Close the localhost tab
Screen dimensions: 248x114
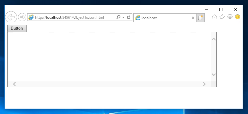(x=193, y=18)
